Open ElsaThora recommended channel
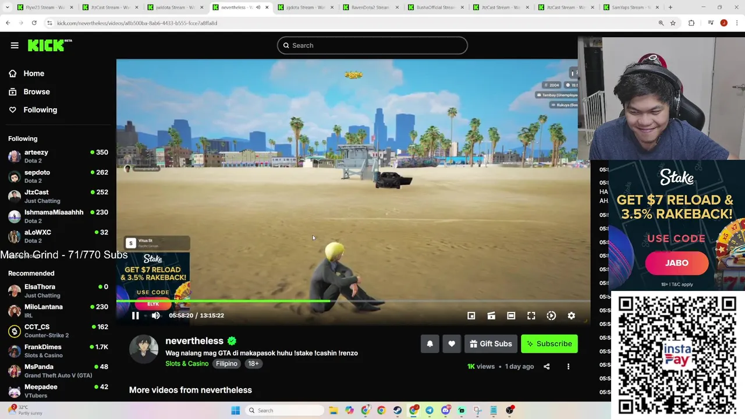745x419 pixels. click(58, 291)
